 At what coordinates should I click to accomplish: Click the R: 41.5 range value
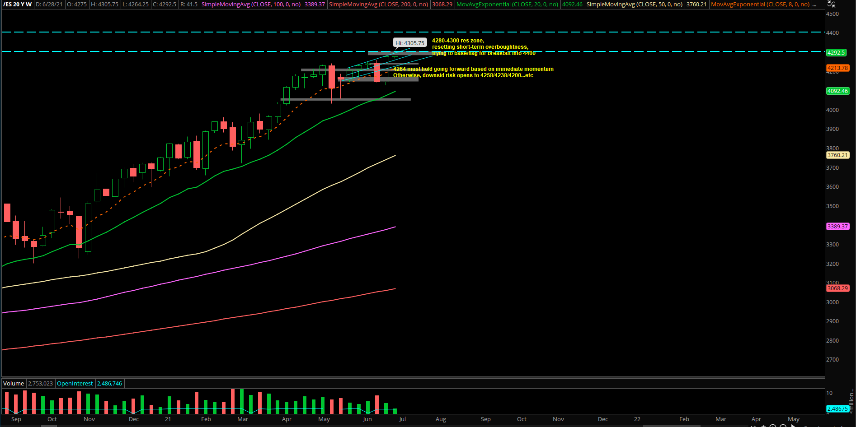(189, 4)
